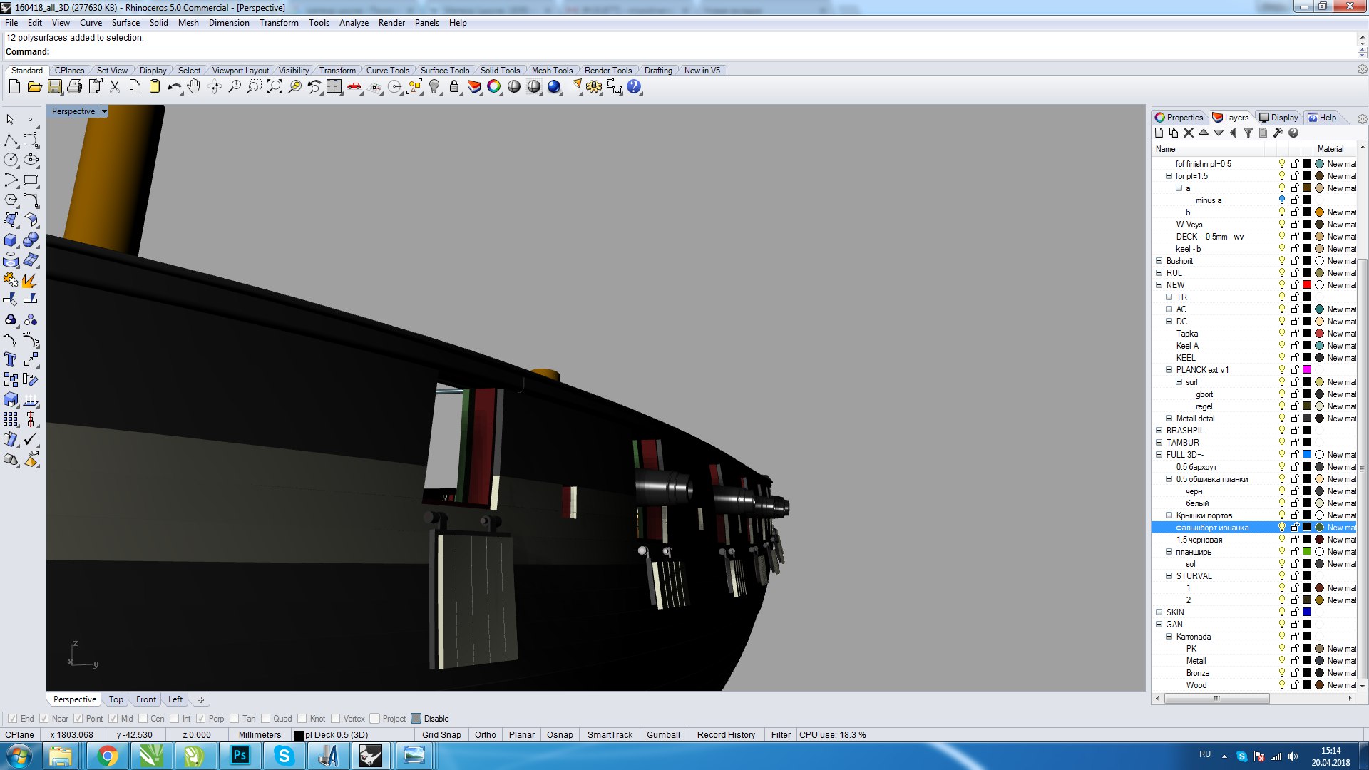Toggle the Mid osnap checkbox

pyautogui.click(x=113, y=719)
